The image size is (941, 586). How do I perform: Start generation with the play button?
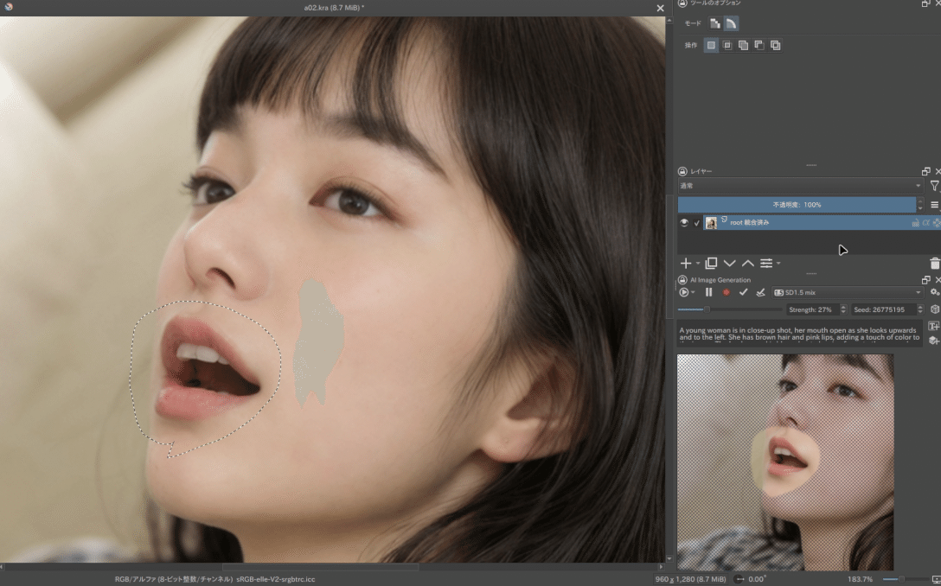pyautogui.click(x=684, y=292)
